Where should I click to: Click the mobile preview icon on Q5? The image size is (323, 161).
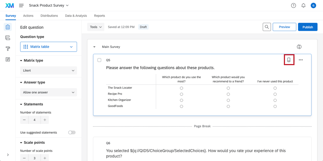tap(289, 60)
